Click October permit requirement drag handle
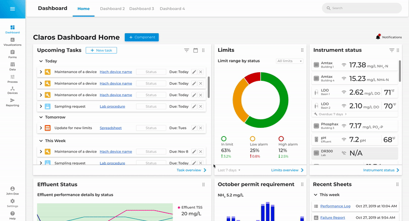Image resolution: width=409 pixels, height=221 pixels. coord(302,184)
